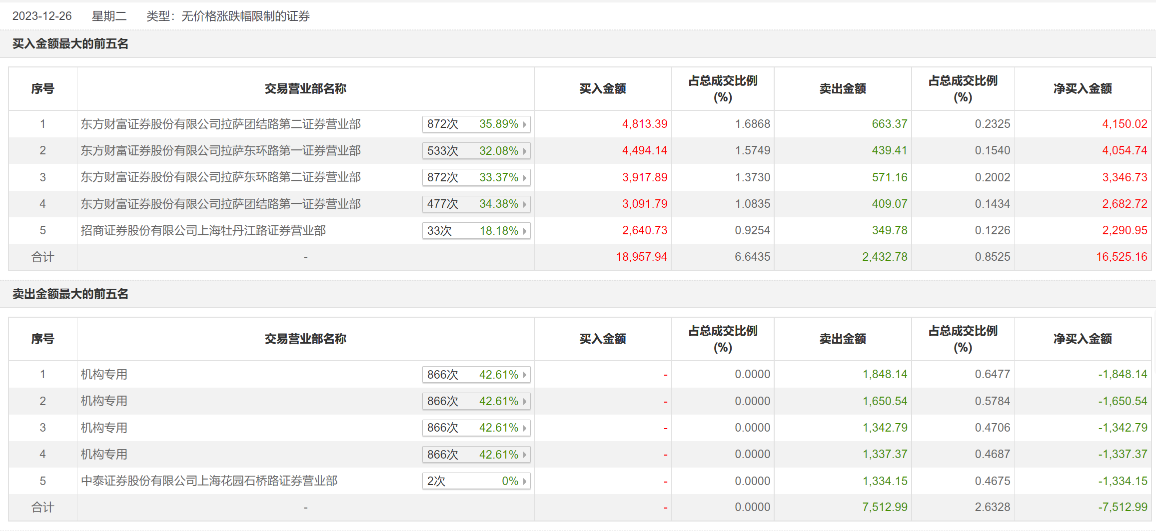
Task: Click the total buy amount 18,957.94
Action: 641,257
